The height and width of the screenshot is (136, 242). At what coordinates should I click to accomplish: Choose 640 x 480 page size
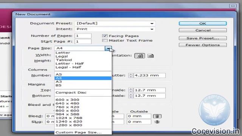pyautogui.click(x=83, y=104)
